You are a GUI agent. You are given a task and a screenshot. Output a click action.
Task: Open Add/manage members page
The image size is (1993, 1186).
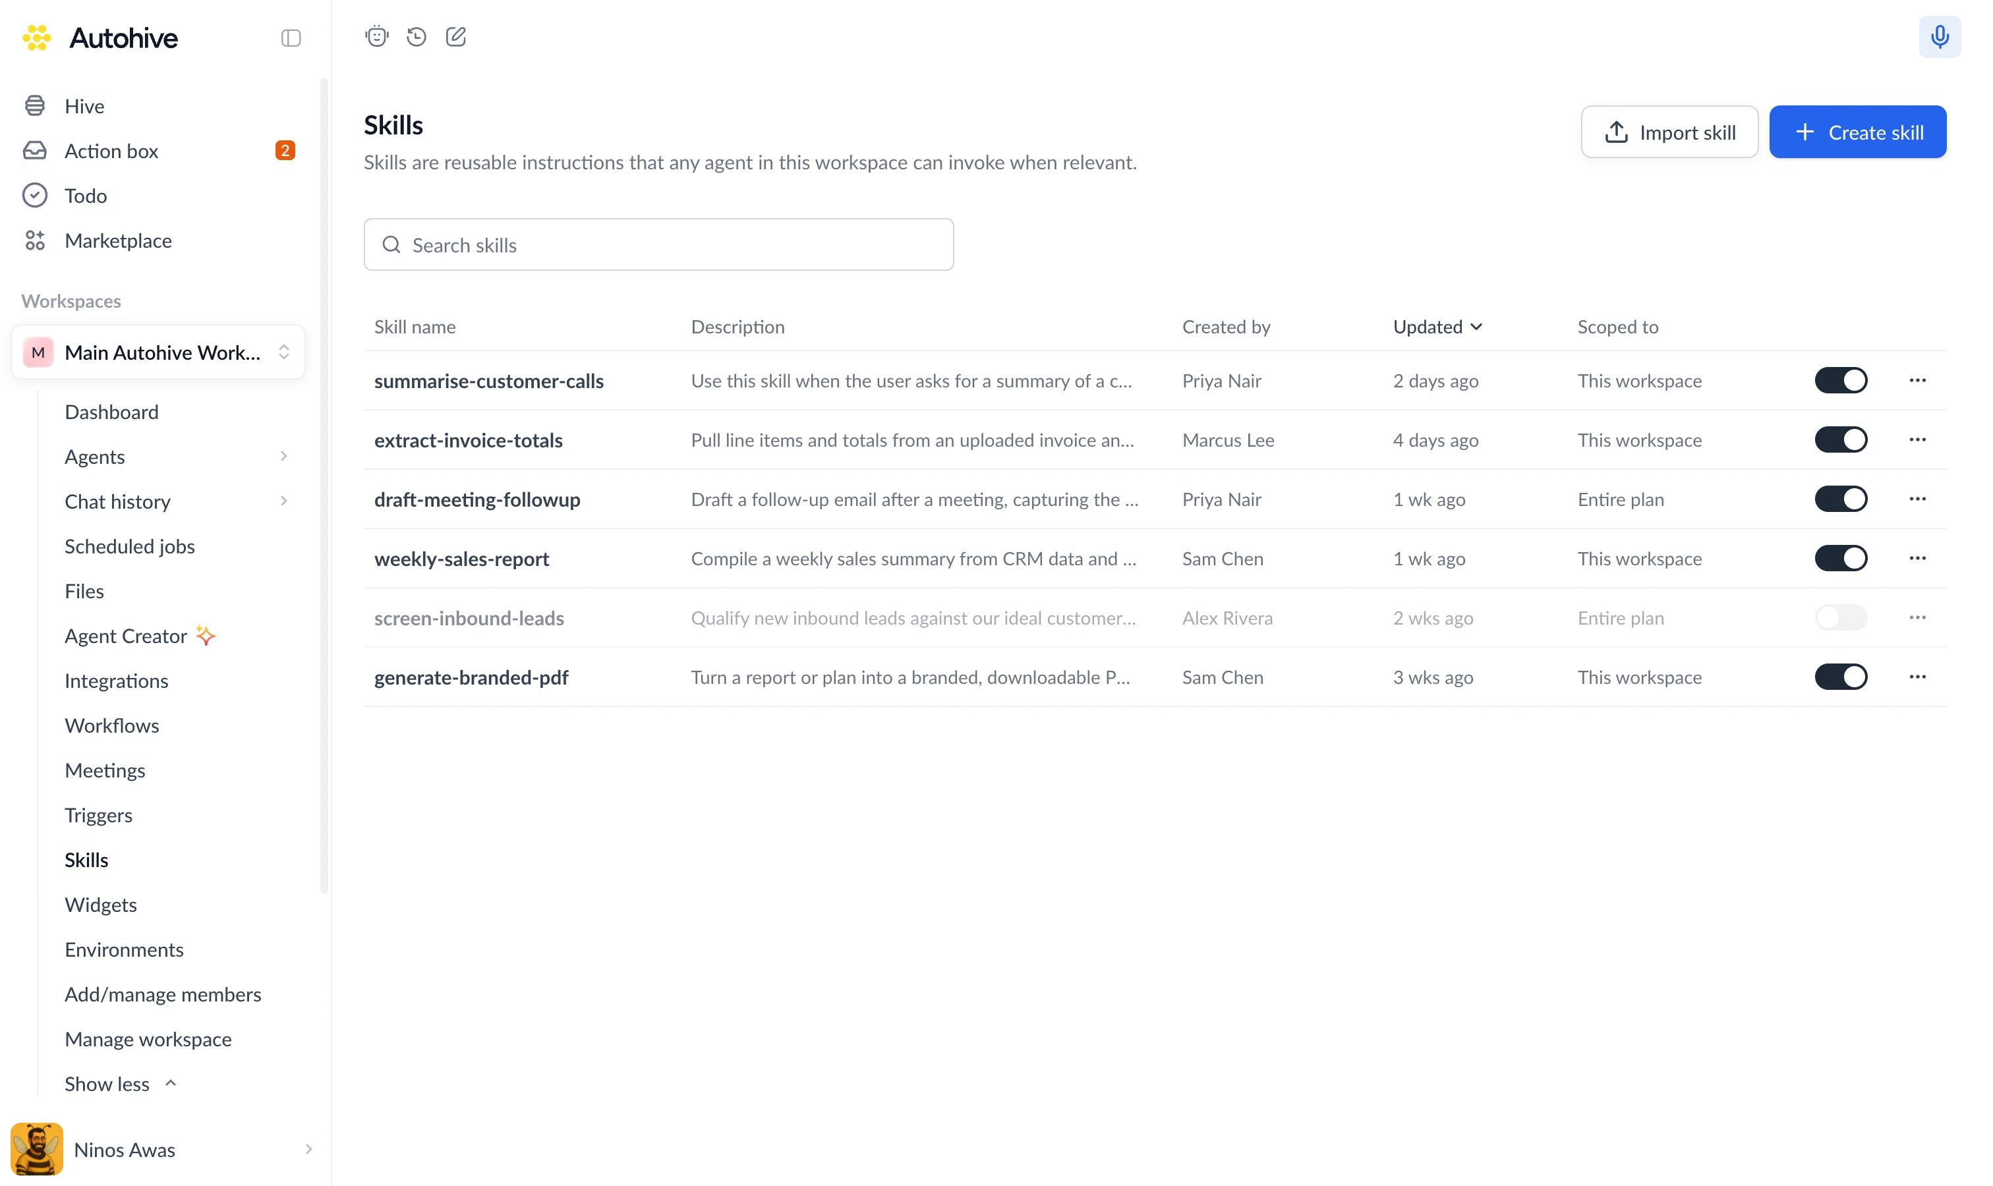[163, 994]
